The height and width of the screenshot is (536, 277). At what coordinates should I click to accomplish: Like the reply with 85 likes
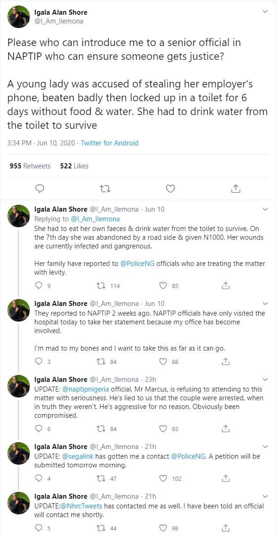click(163, 286)
